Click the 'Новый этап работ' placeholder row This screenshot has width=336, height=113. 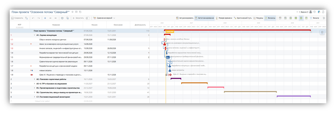[x=79, y=101]
